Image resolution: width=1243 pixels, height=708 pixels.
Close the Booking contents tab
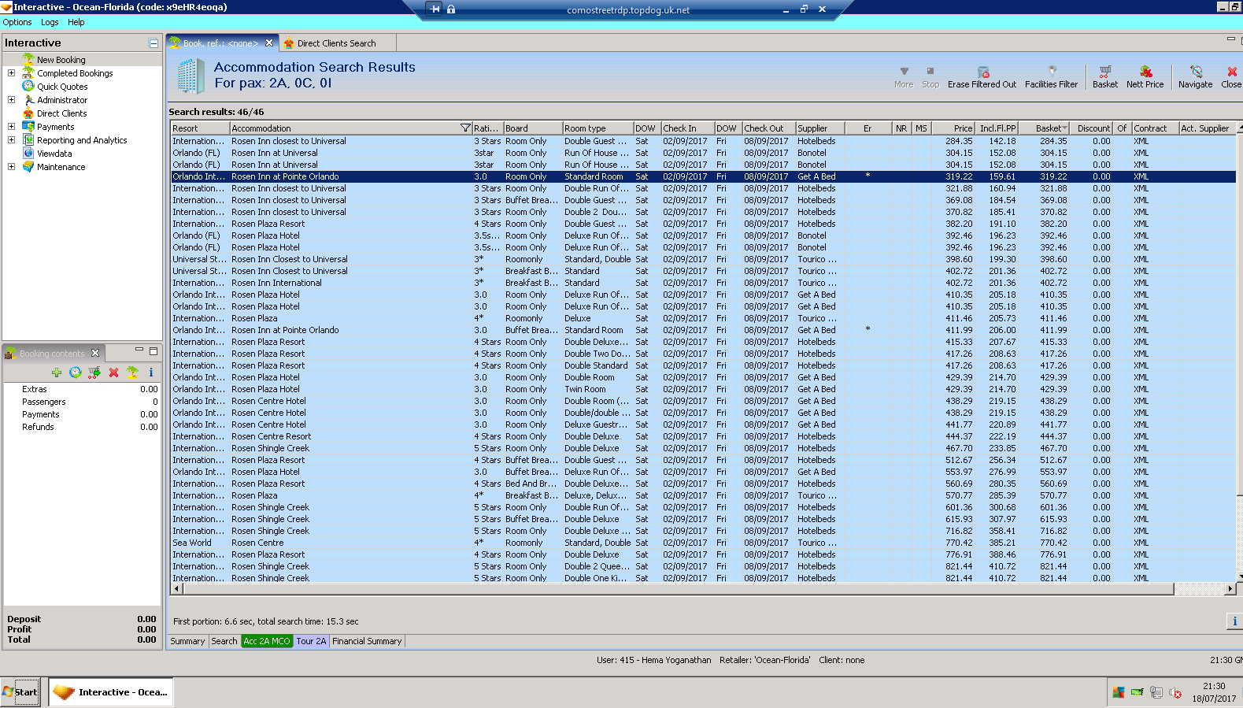pyautogui.click(x=95, y=353)
